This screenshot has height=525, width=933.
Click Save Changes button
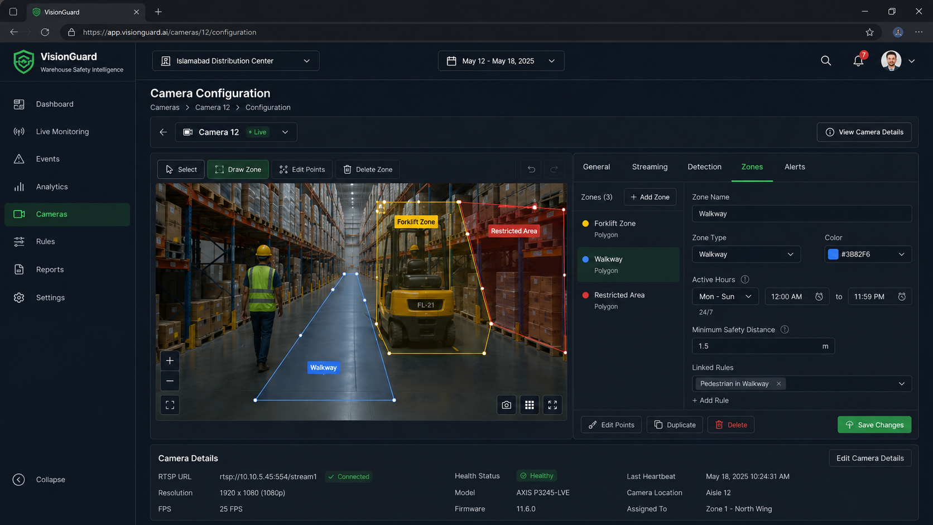coord(874,425)
